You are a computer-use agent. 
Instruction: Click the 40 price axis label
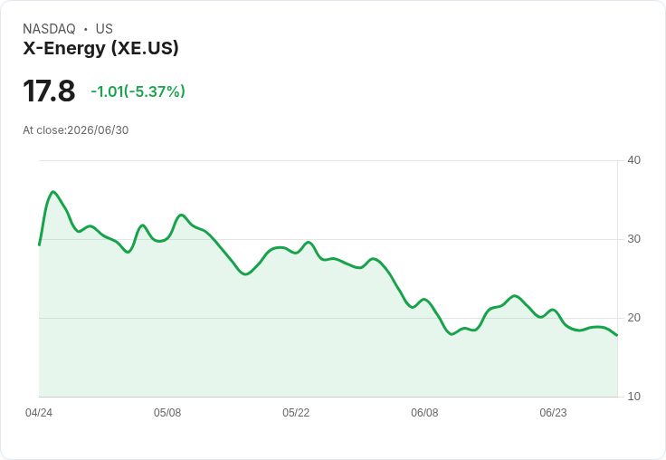point(633,160)
